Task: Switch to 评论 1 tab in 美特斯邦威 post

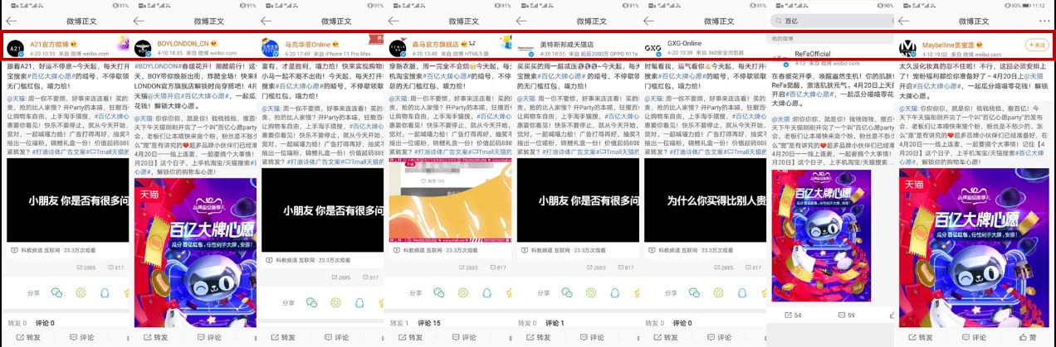Action: click(555, 323)
